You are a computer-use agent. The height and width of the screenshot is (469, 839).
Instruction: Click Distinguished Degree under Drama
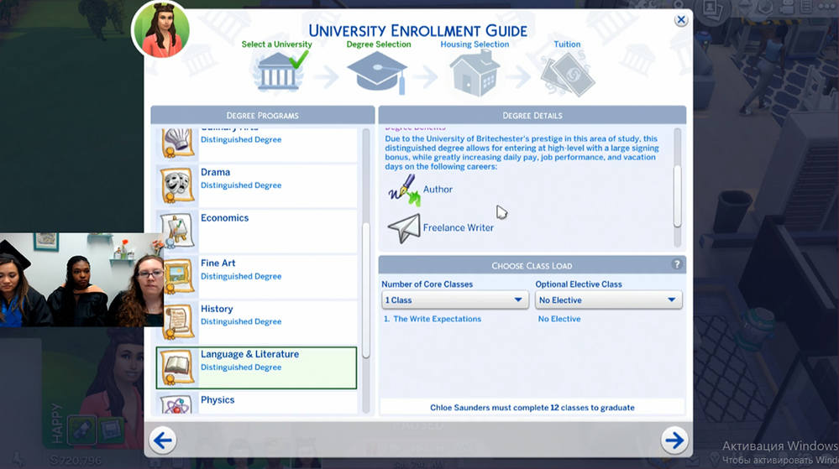(x=241, y=185)
